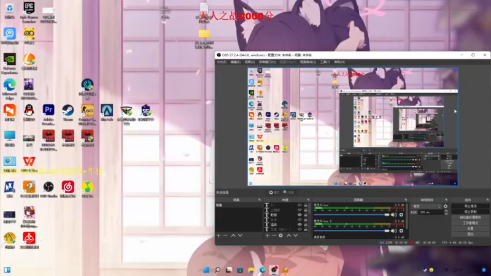Image resolution: width=491 pixels, height=276 pixels.
Task: Click the start virtual camera button
Action: tap(470, 217)
